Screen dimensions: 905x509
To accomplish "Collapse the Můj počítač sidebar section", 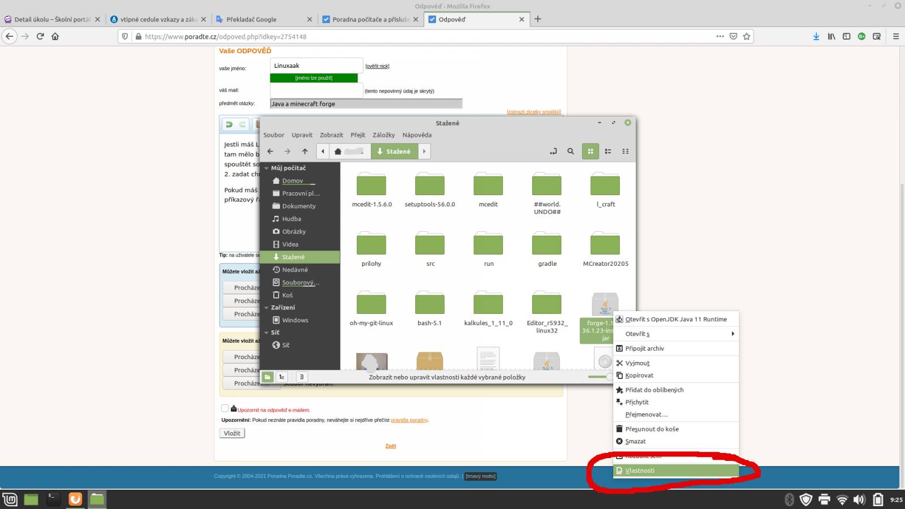I will [x=266, y=168].
